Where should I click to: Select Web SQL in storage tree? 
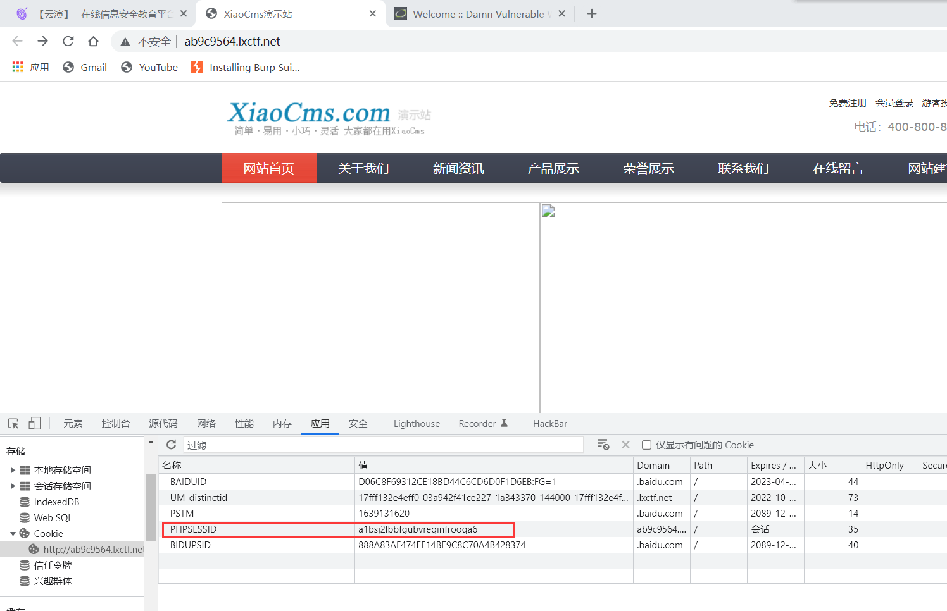coord(53,518)
